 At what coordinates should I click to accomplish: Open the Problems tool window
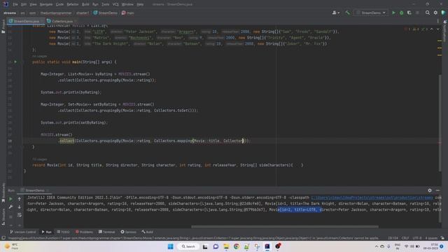pyautogui.click(x=84, y=232)
